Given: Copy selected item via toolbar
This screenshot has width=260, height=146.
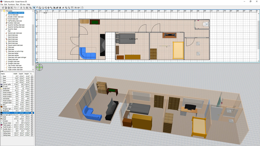Looking at the screenshot, I should pos(24,8).
